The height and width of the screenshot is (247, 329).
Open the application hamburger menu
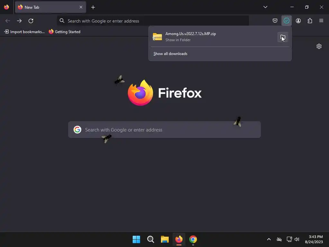click(321, 21)
